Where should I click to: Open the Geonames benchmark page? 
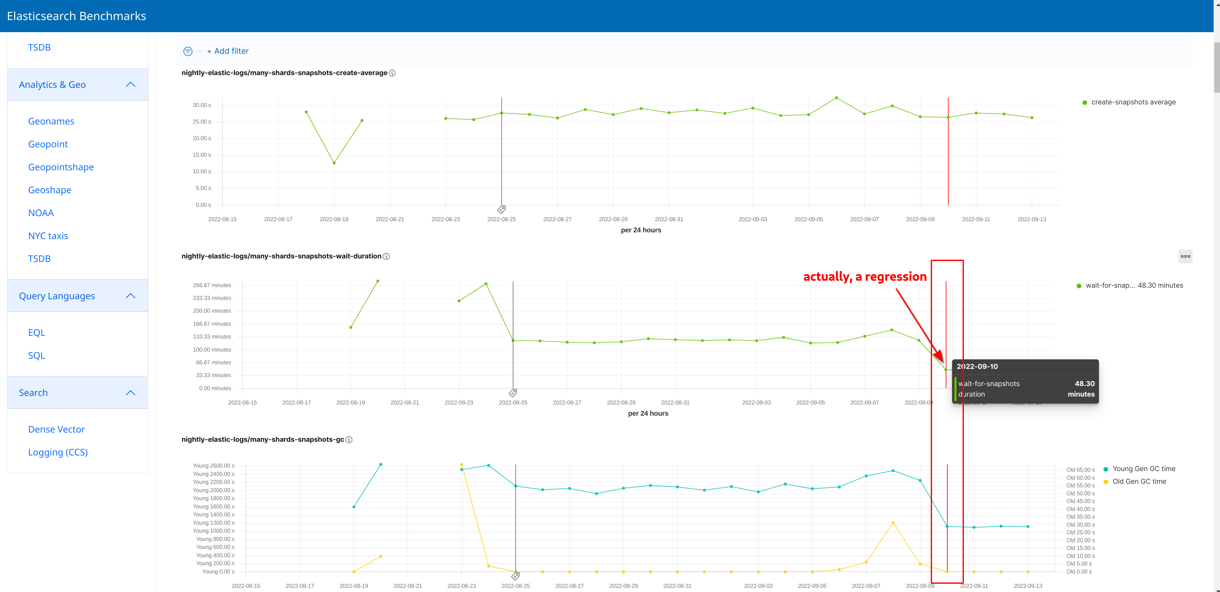[x=51, y=121]
